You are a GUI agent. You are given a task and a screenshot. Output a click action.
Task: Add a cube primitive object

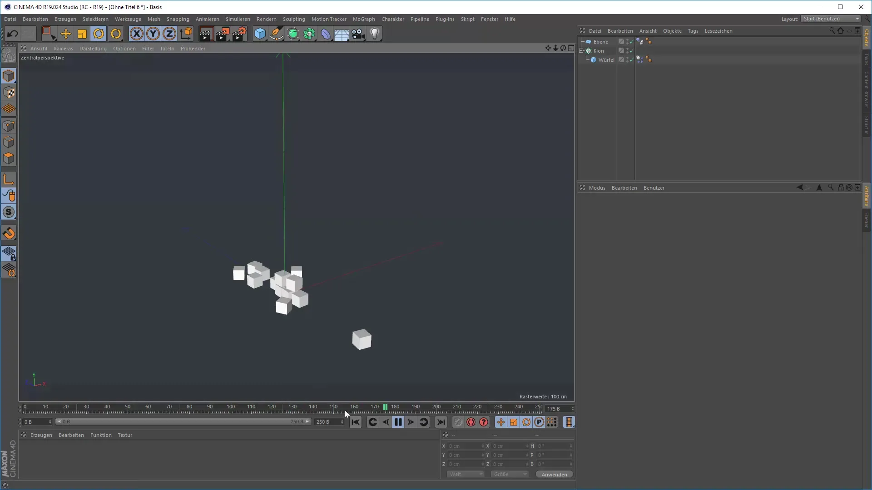pos(260,34)
